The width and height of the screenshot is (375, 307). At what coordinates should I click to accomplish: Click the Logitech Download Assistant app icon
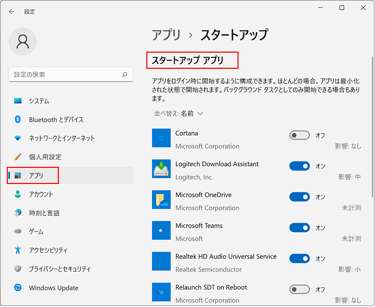pos(161,169)
